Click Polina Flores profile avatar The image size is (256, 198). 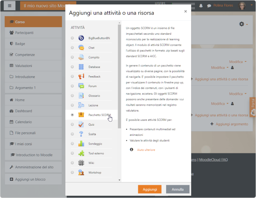click(x=242, y=6)
